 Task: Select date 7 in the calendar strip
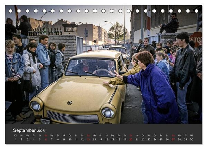click(x=52, y=139)
